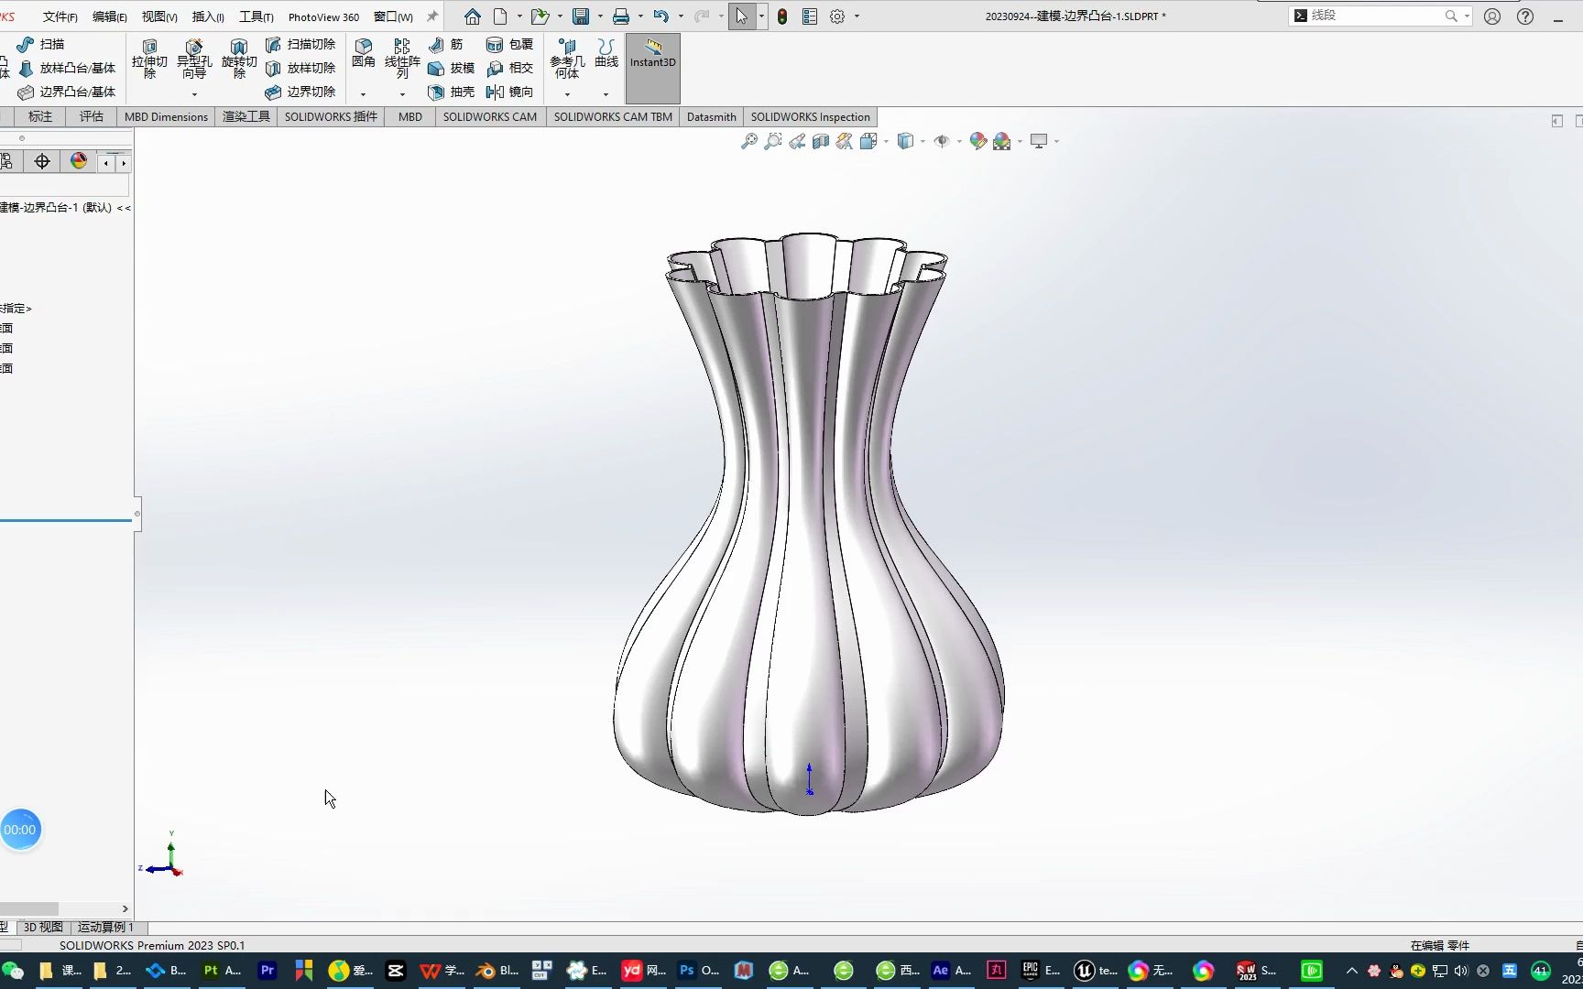The height and width of the screenshot is (989, 1583).
Task: Toggle the Hide/Show Items eye icon
Action: pyautogui.click(x=943, y=141)
